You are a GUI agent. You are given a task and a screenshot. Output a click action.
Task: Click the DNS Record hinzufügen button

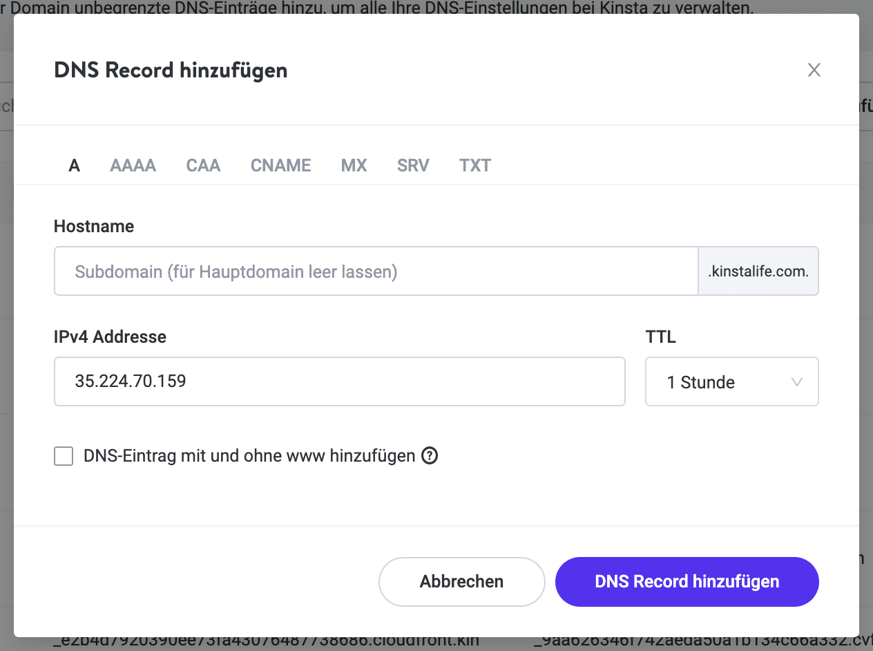click(687, 581)
